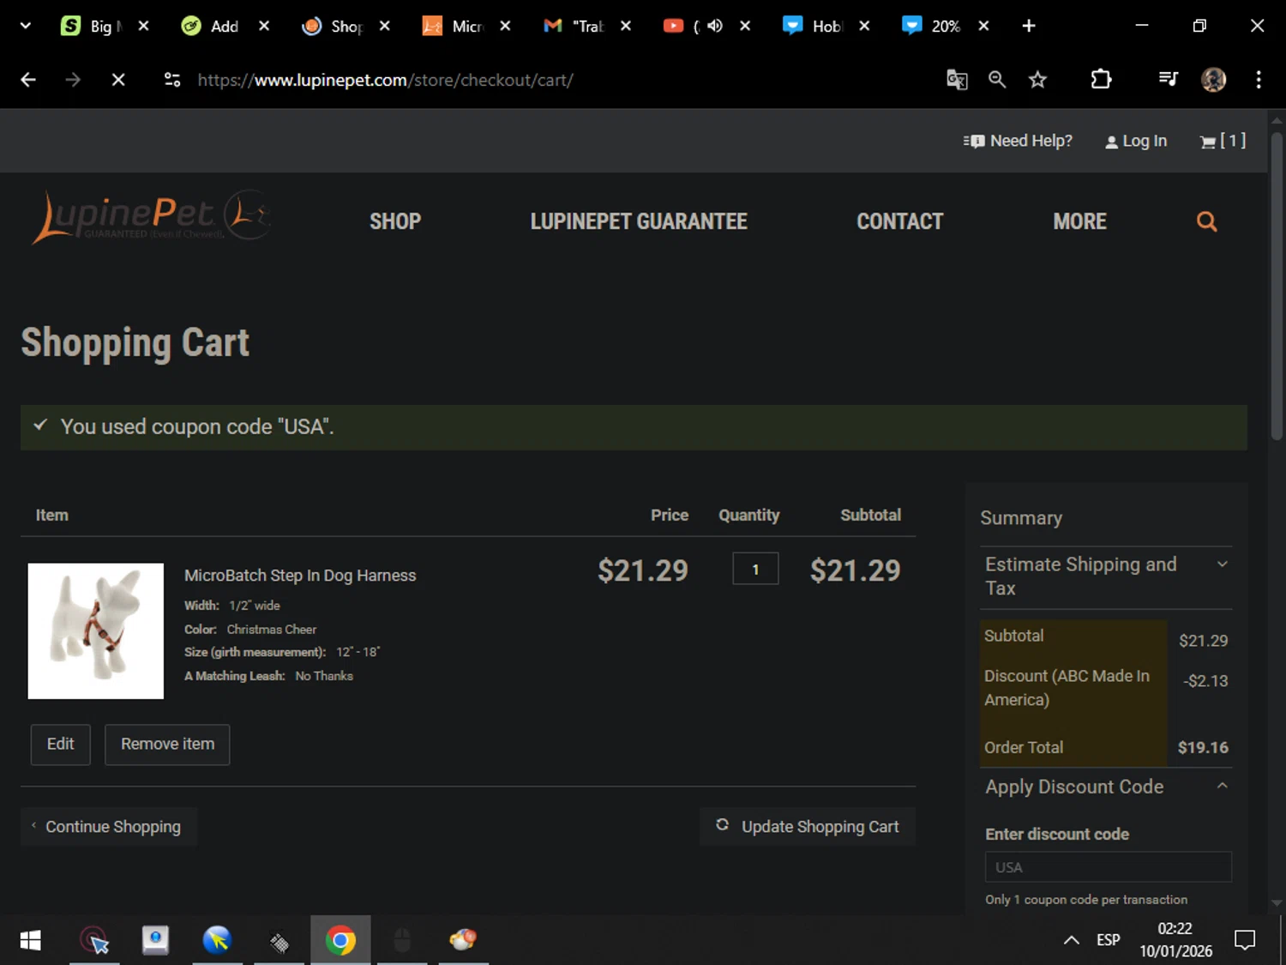
Task: Open the CONTACT menu item
Action: click(899, 221)
